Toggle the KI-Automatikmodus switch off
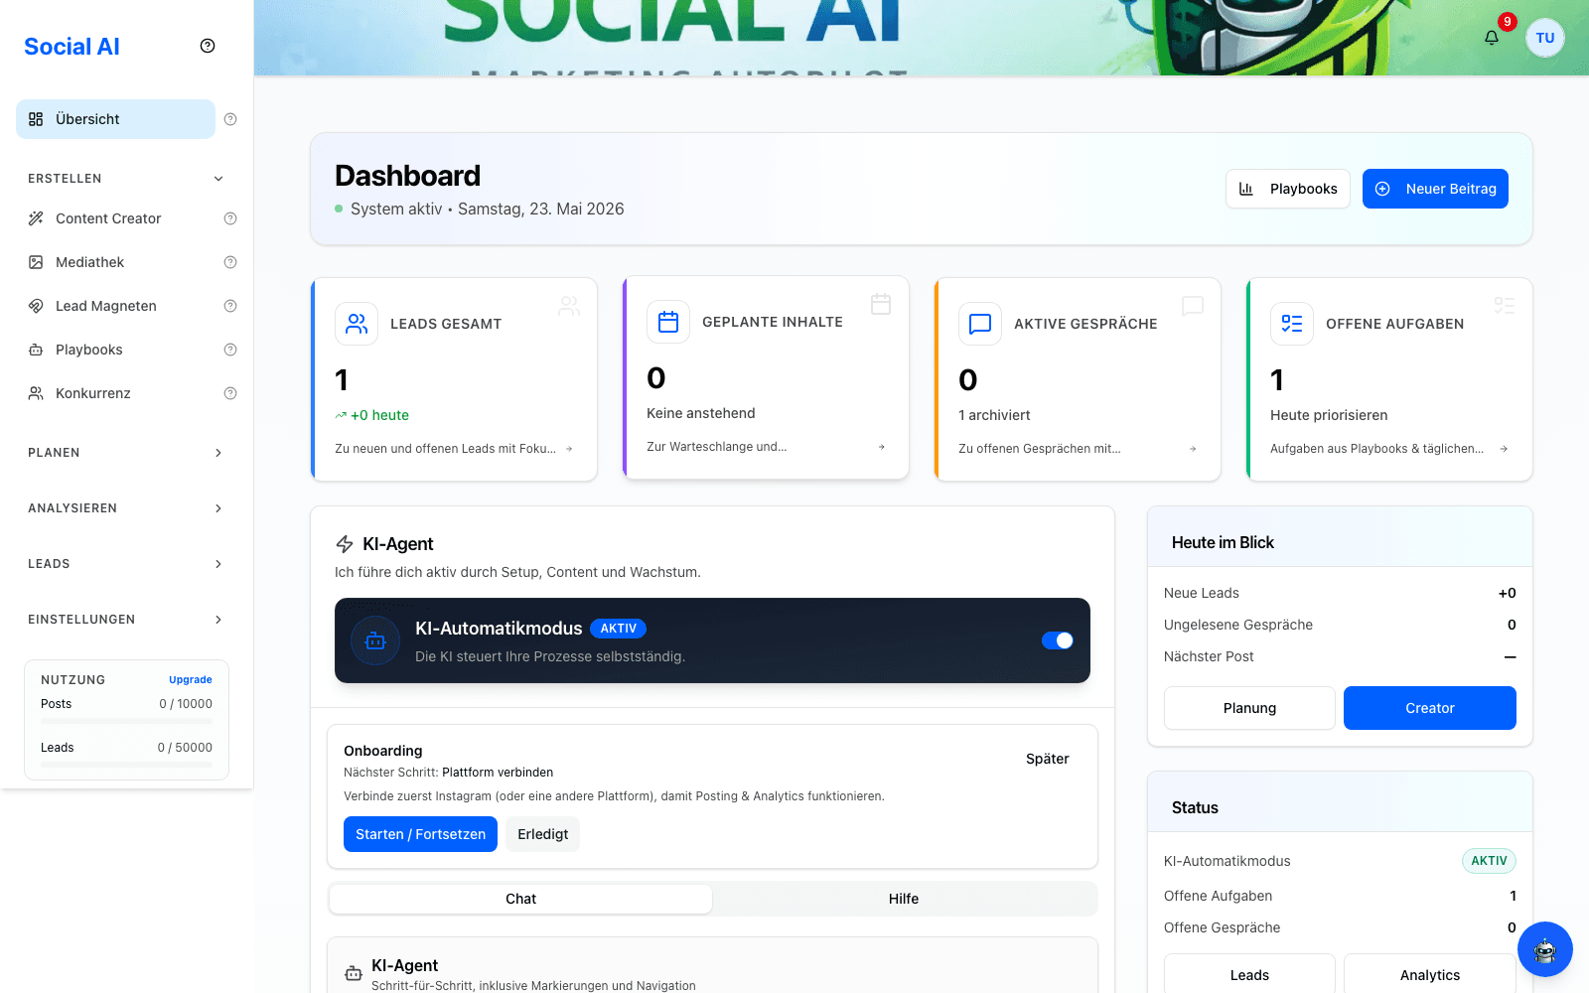The width and height of the screenshot is (1589, 993). tap(1058, 640)
